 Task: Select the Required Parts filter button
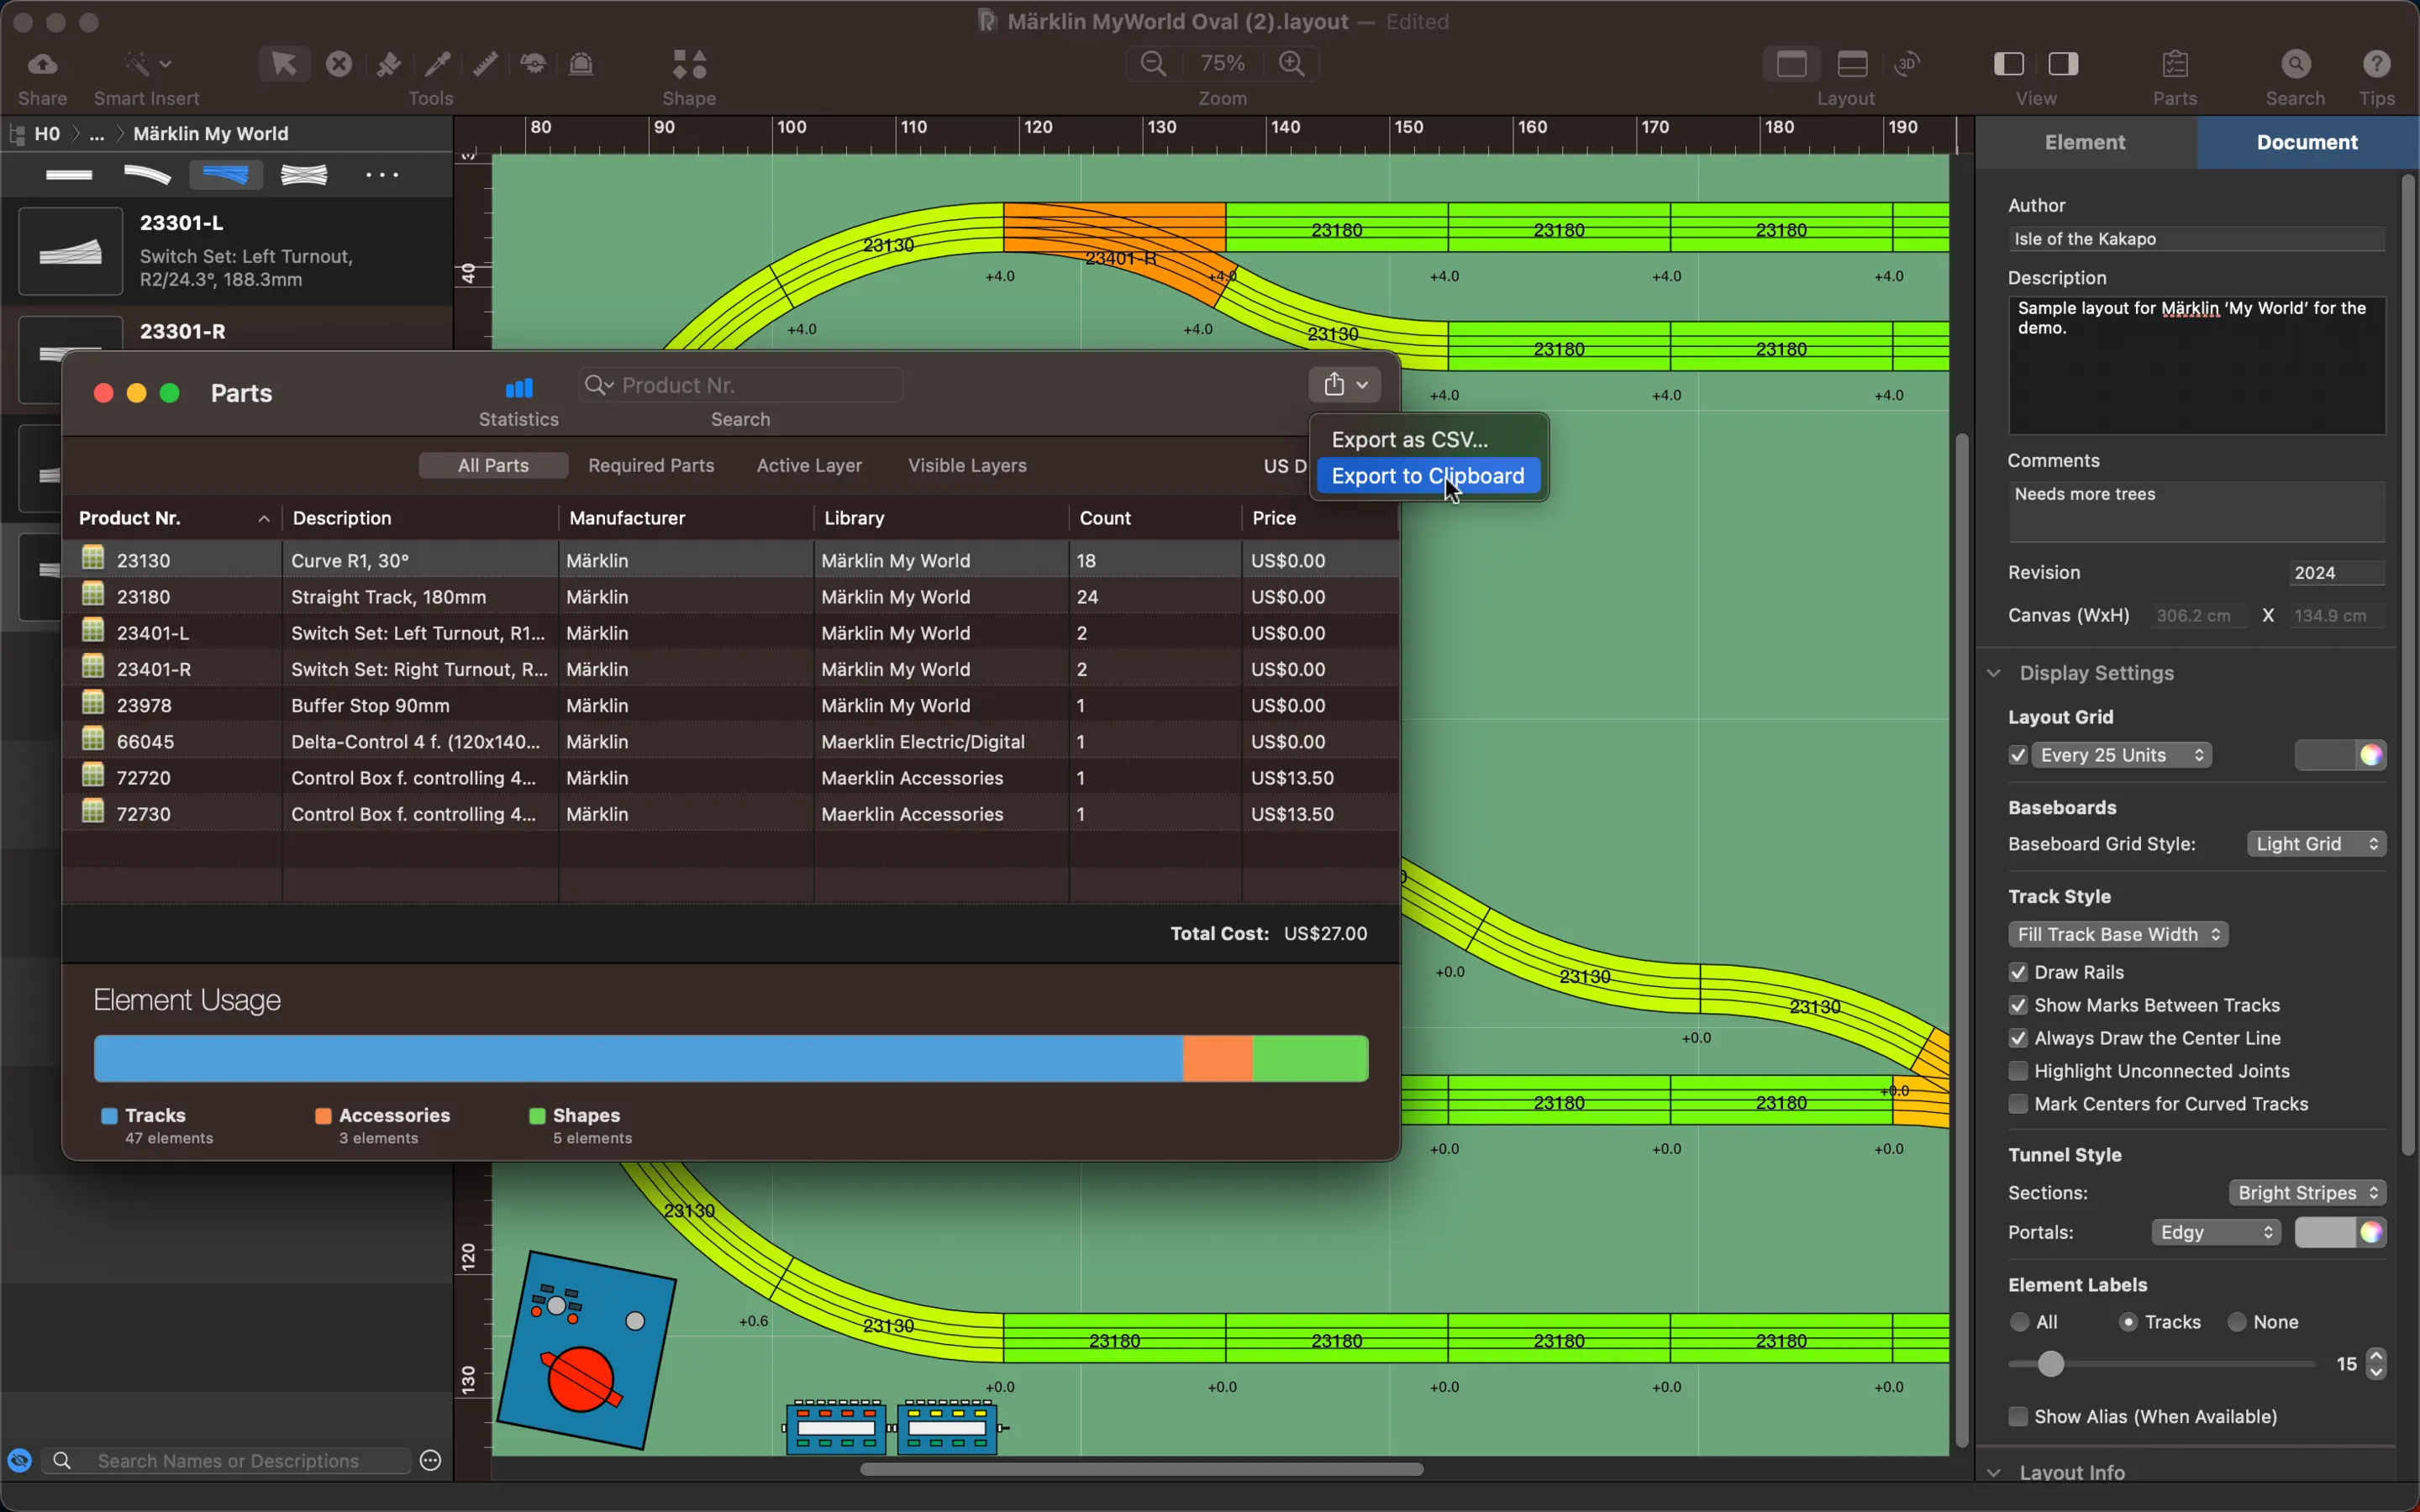(651, 465)
